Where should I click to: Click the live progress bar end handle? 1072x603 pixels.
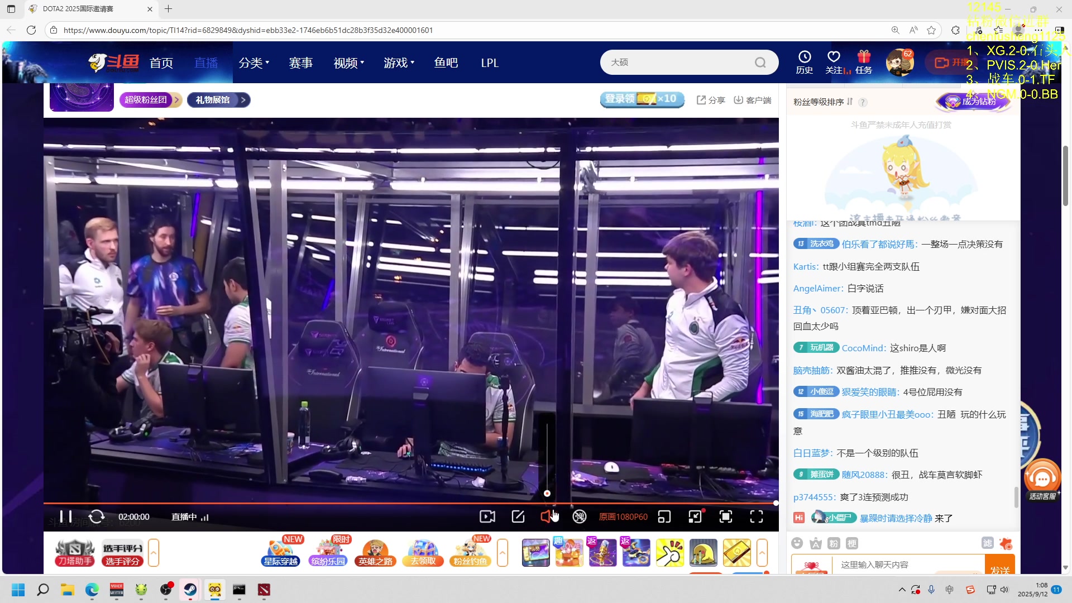(776, 503)
